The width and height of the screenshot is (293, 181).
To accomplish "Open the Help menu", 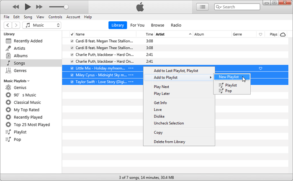I will (88, 17).
